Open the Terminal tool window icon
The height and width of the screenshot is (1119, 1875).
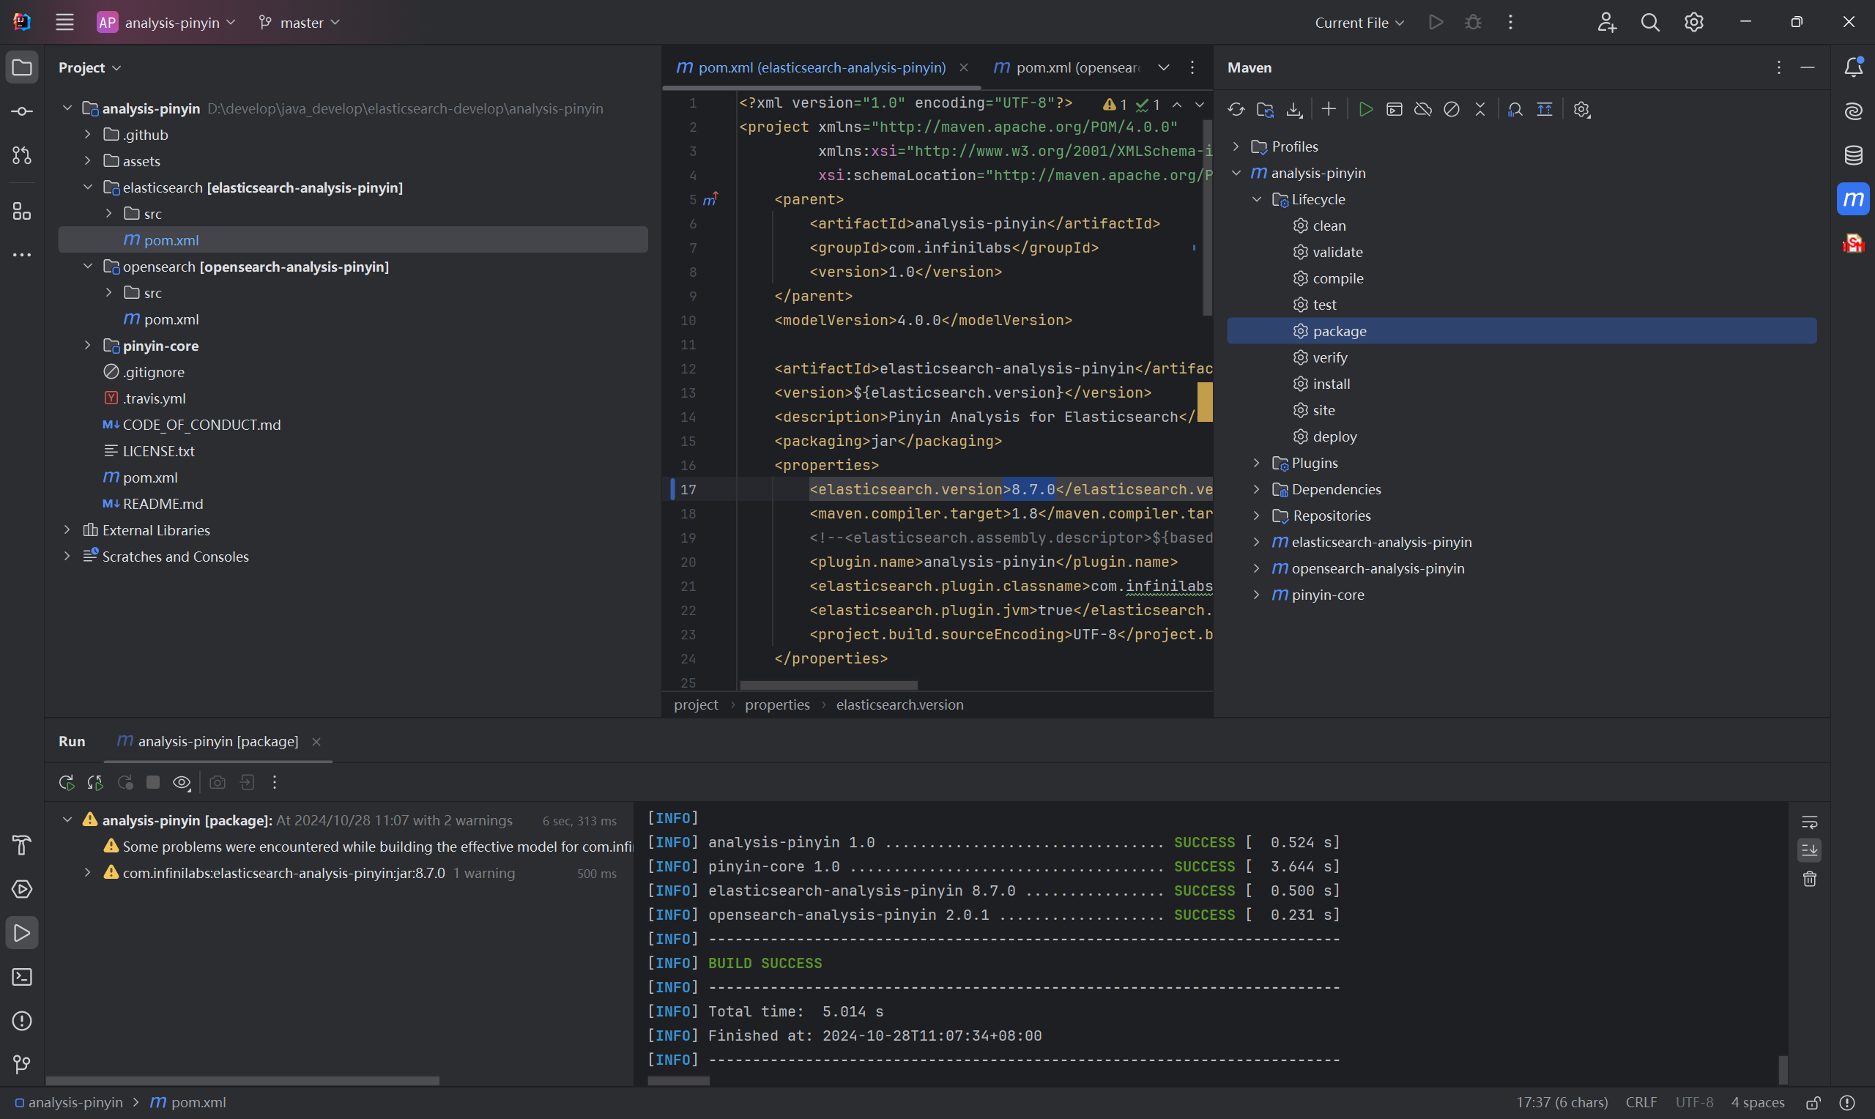22,977
